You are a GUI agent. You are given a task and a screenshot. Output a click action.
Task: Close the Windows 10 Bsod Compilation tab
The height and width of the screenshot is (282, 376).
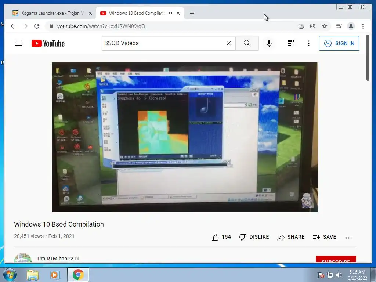(x=178, y=13)
